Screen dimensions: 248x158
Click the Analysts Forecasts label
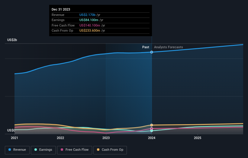[x=169, y=47]
